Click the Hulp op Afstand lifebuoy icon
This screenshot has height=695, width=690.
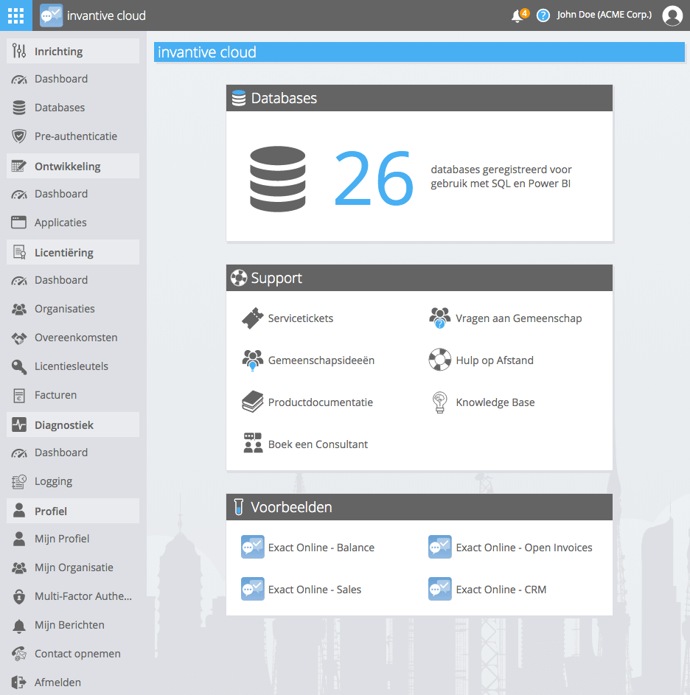[439, 360]
